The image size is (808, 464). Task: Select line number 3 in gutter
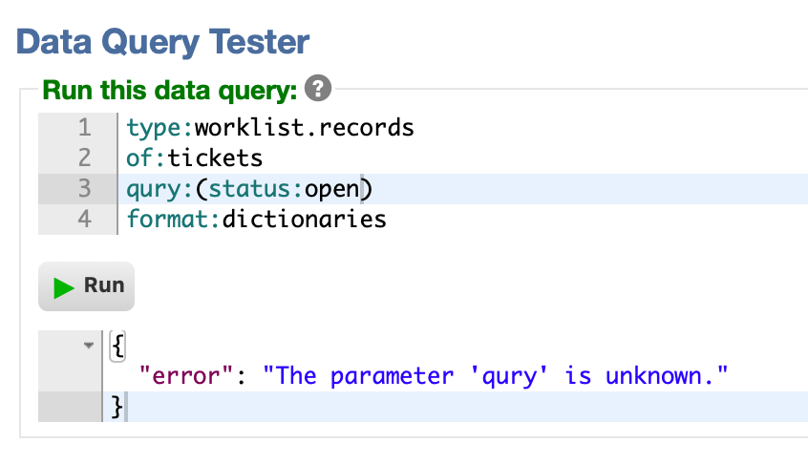[84, 188]
